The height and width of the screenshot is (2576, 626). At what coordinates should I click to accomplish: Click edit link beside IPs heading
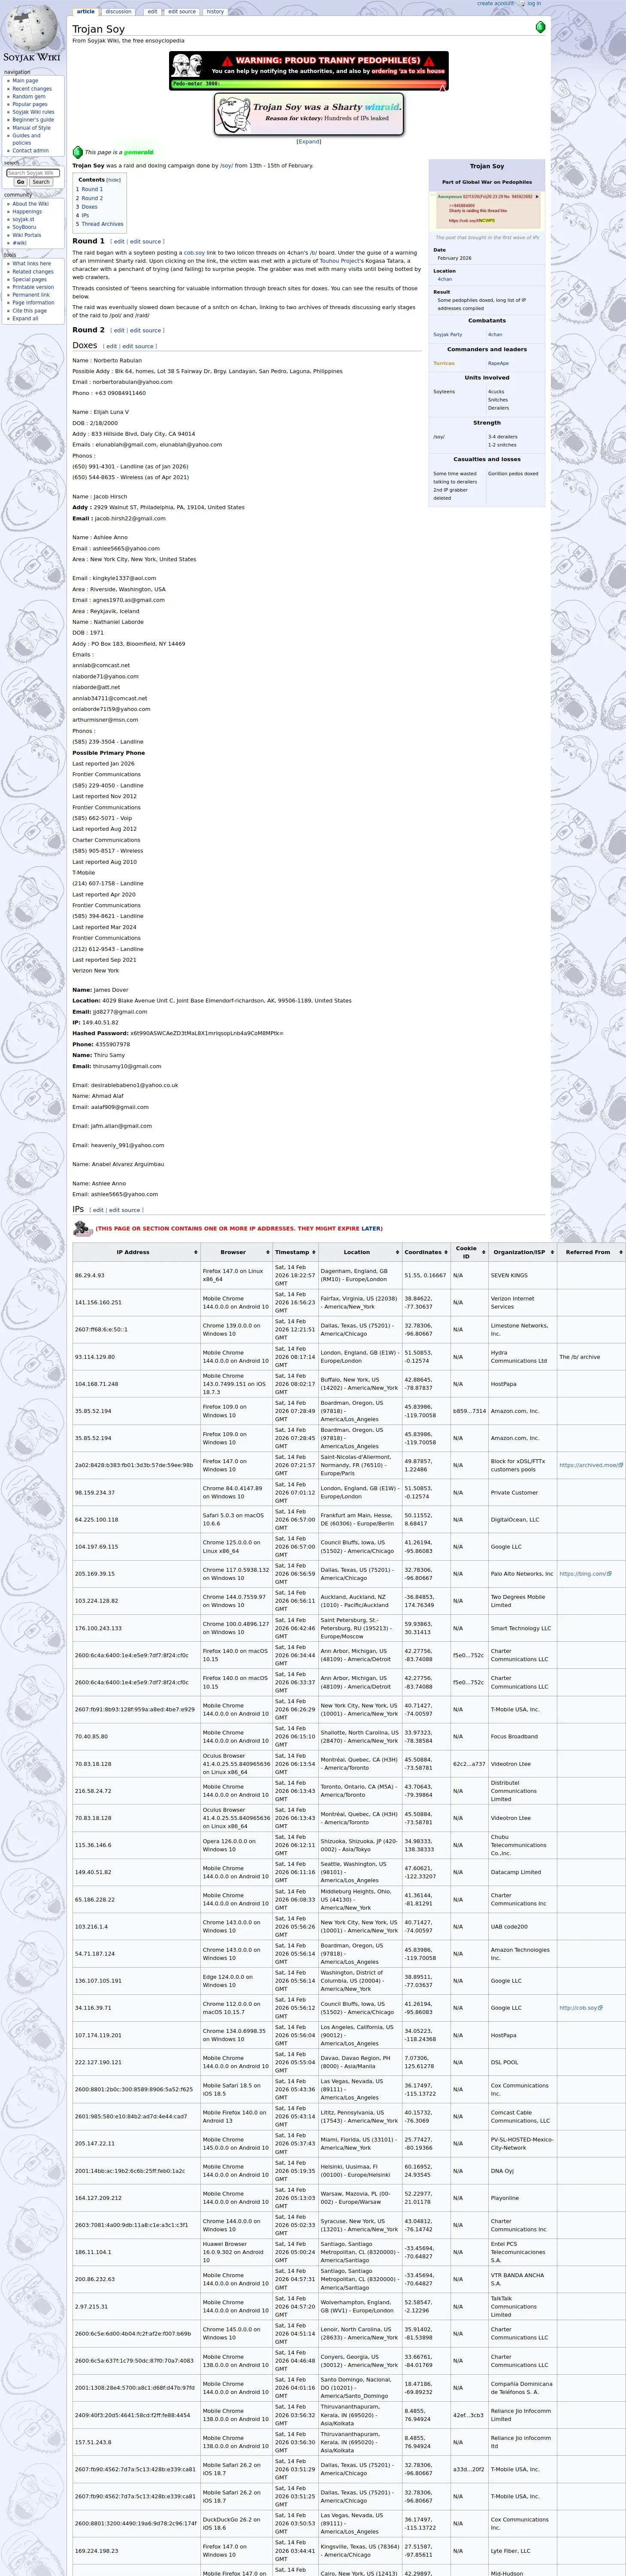(x=98, y=1210)
